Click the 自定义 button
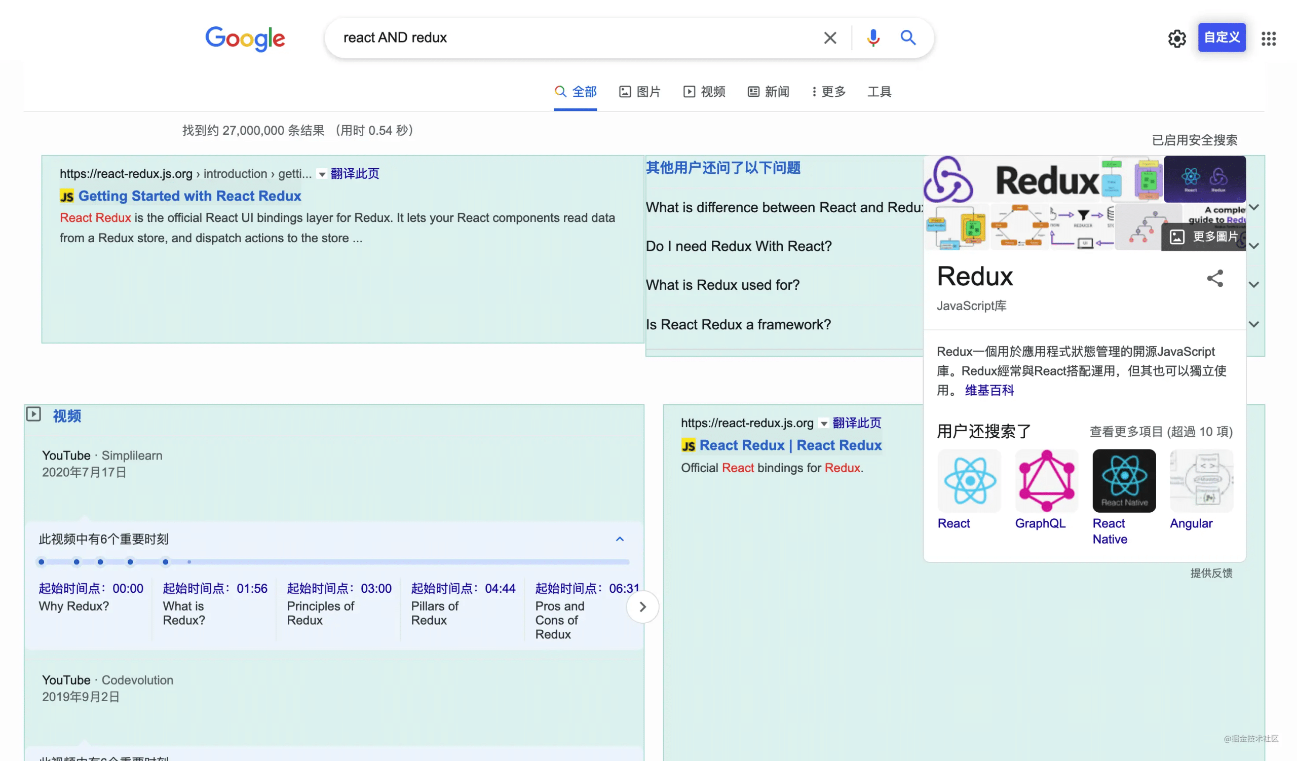This screenshot has width=1297, height=761. pos(1222,37)
